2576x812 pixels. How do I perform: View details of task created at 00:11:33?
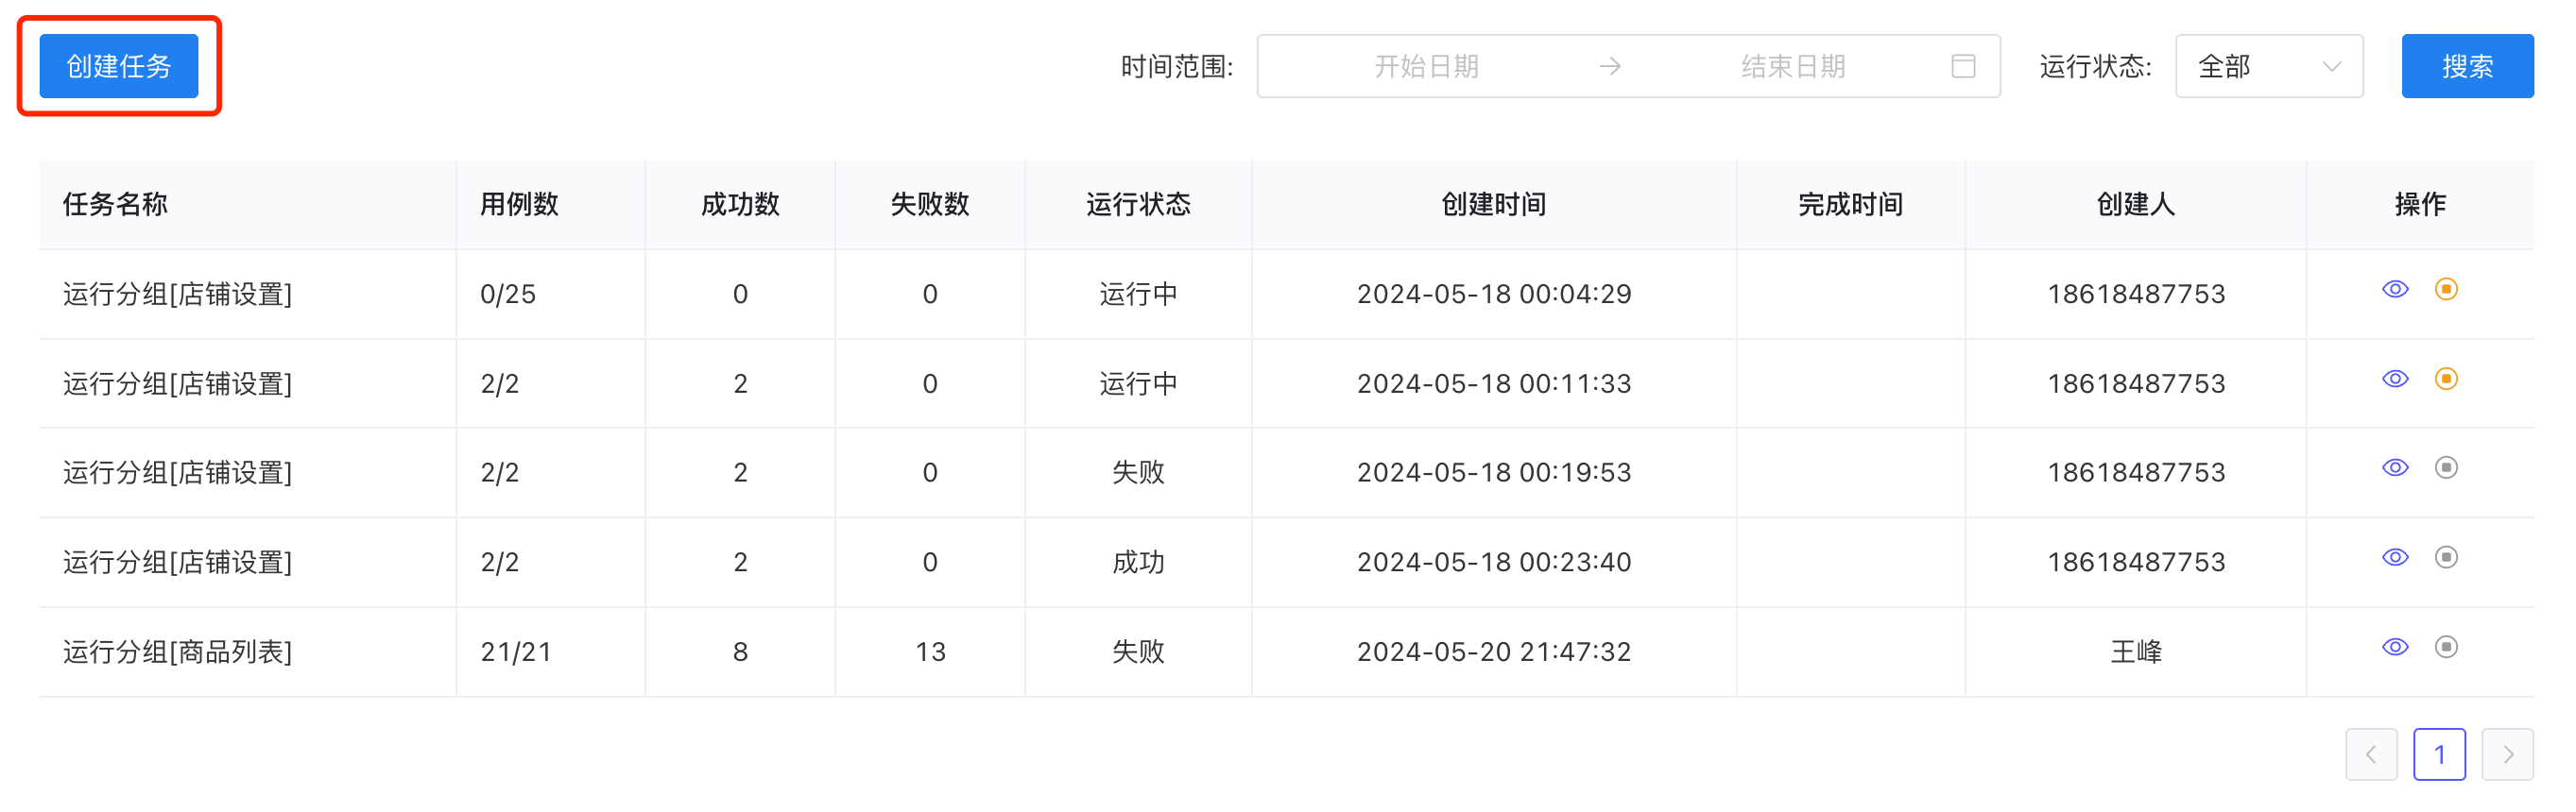point(2394,380)
